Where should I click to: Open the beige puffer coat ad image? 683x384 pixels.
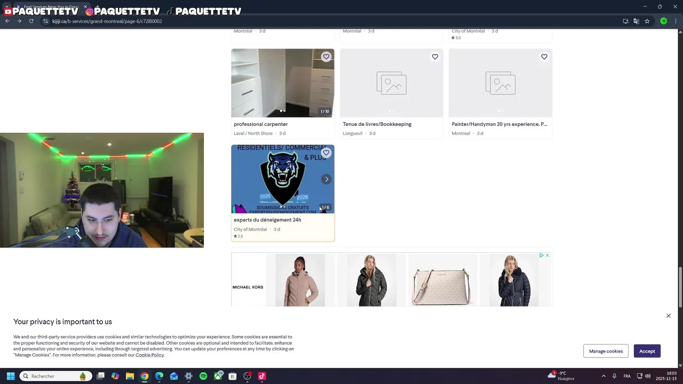click(x=300, y=280)
